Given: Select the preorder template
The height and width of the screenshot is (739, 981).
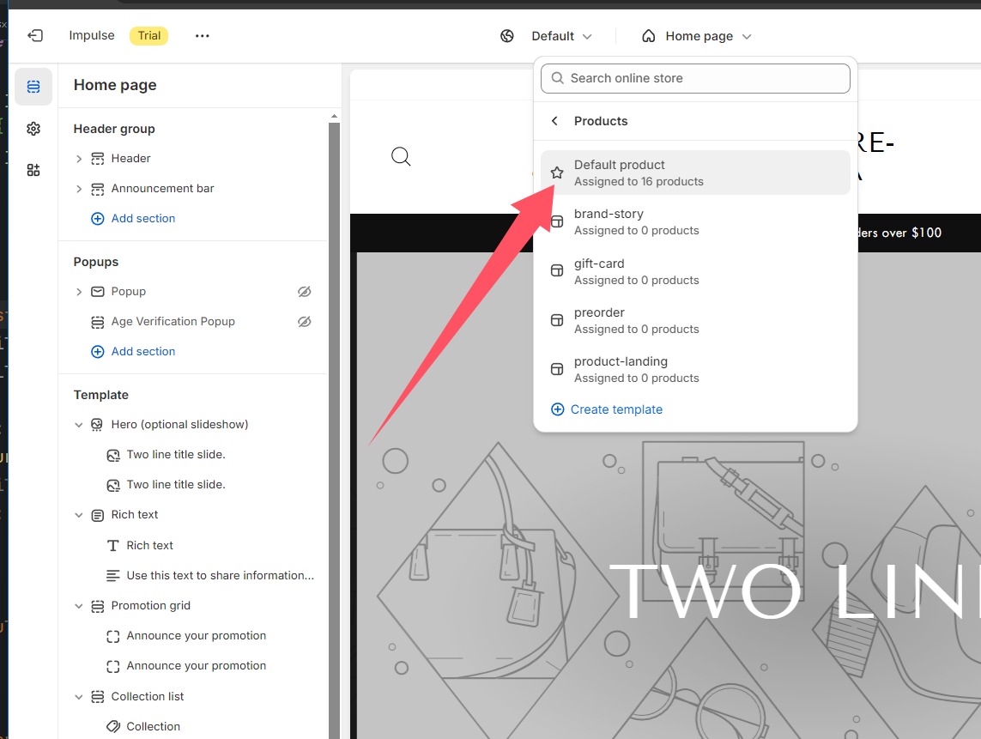Looking at the screenshot, I should click(695, 320).
